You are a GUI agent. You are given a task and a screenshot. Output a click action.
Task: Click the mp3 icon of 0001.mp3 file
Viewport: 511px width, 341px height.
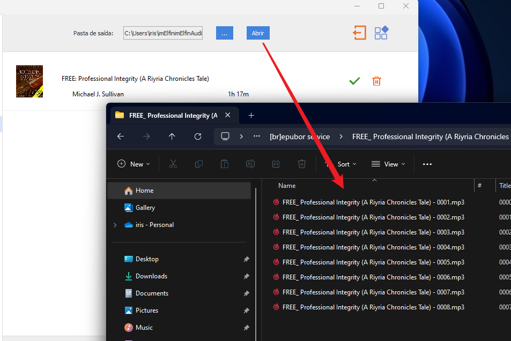[276, 202]
